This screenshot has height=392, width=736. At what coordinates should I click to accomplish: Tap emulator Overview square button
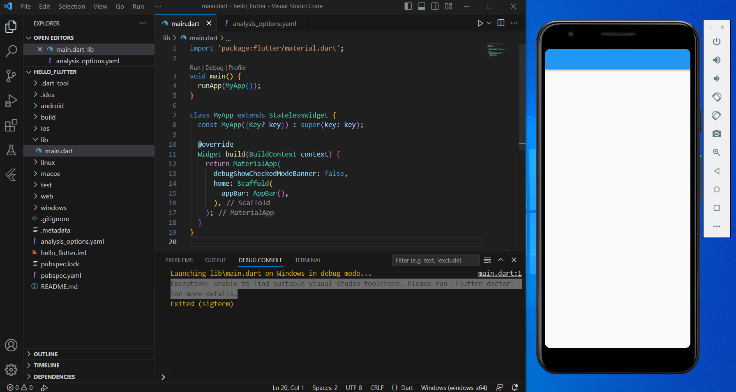point(717,208)
